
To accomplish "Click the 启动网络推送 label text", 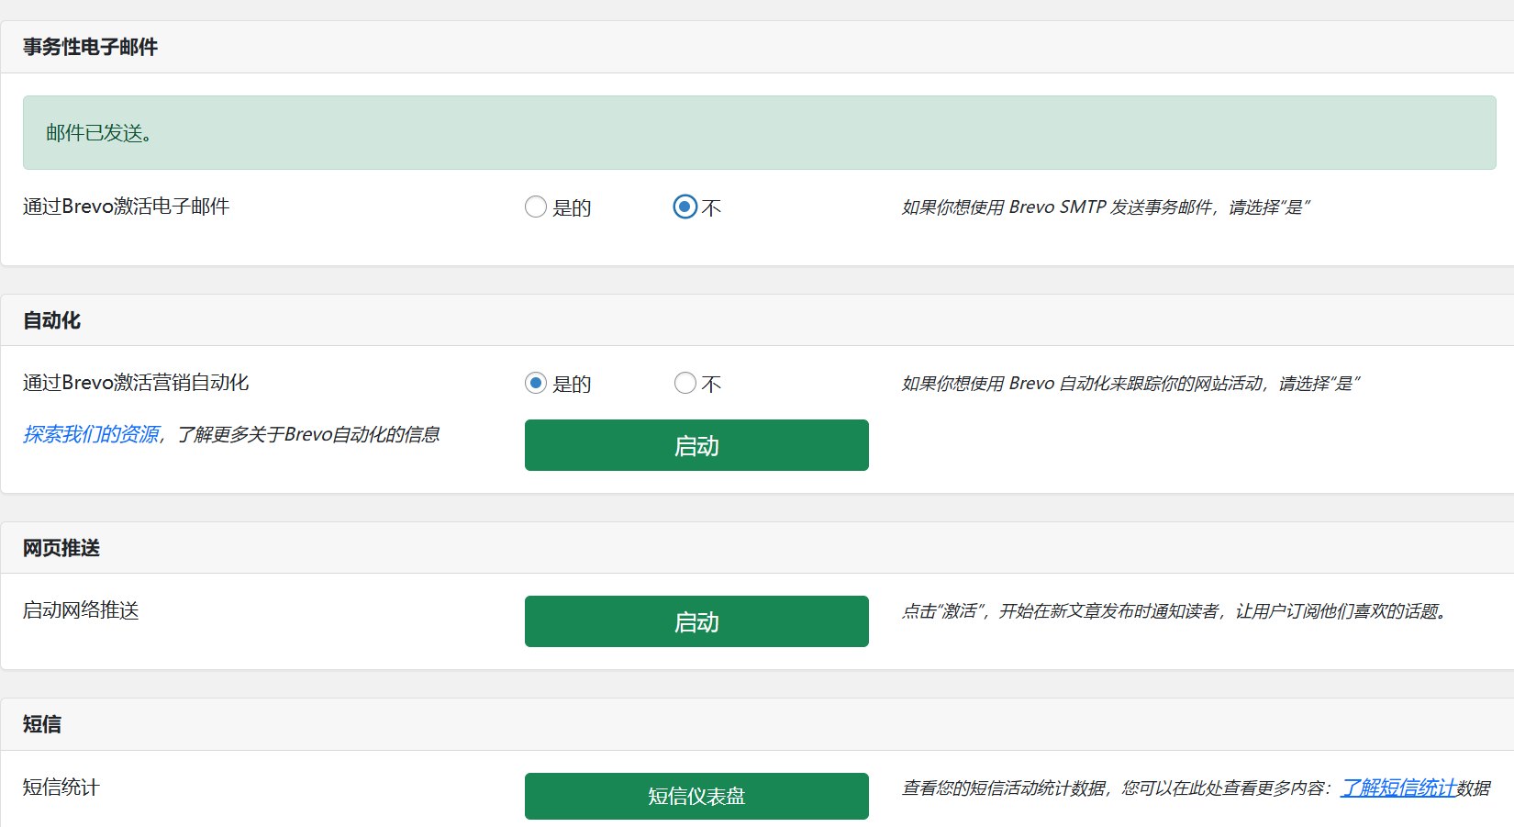I will click(x=81, y=610).
